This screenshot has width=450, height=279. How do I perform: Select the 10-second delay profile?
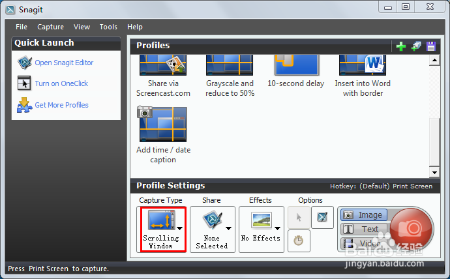pos(296,72)
